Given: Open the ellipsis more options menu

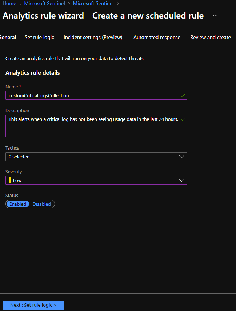Looking at the screenshot, I should 215,16.
